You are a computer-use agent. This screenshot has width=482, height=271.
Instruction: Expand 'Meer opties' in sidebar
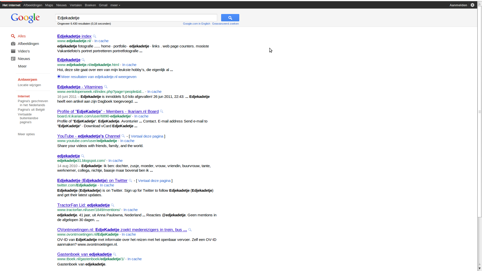coord(26,134)
